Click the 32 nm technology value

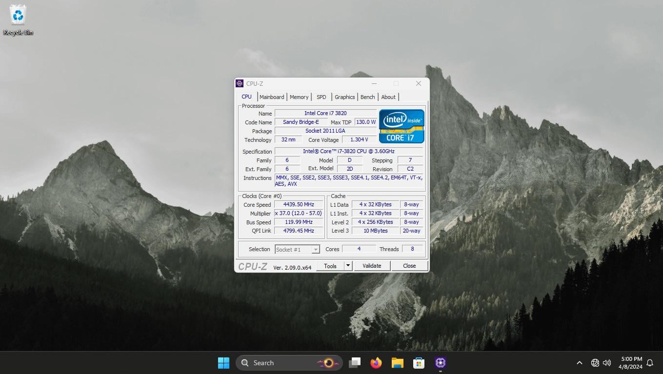coord(288,139)
